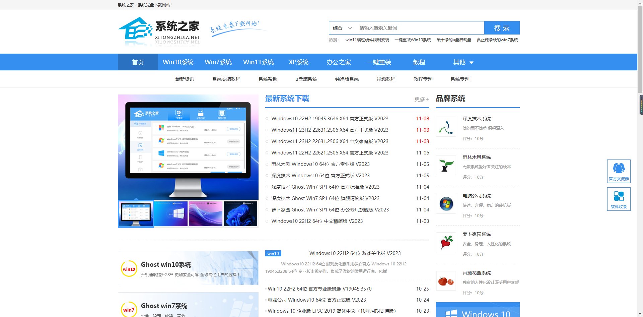Click the blue win10 tag label

[x=273, y=253]
